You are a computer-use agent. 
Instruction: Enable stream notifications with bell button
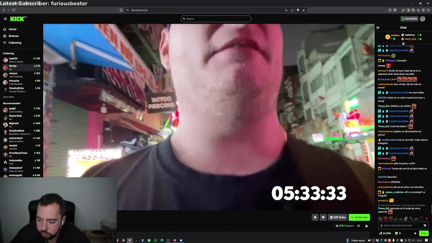315,217
